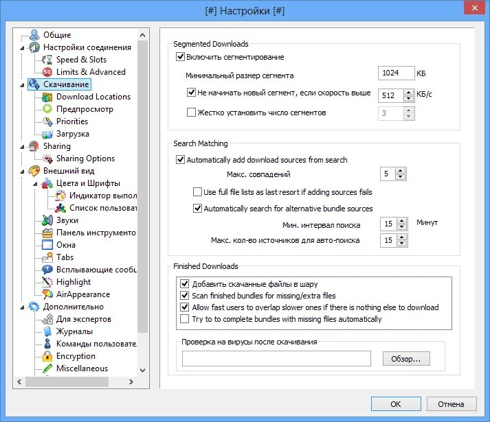Enable Use full file lists as last resort
The image size is (490, 422).
(x=197, y=192)
